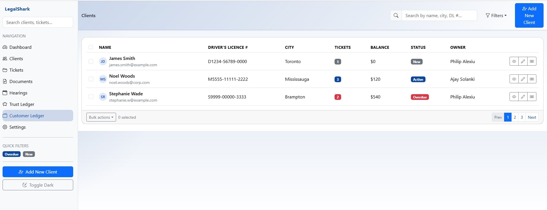Open the more-actions icon for Stephanie Wade
This screenshot has height=210, width=547.
coord(532,97)
